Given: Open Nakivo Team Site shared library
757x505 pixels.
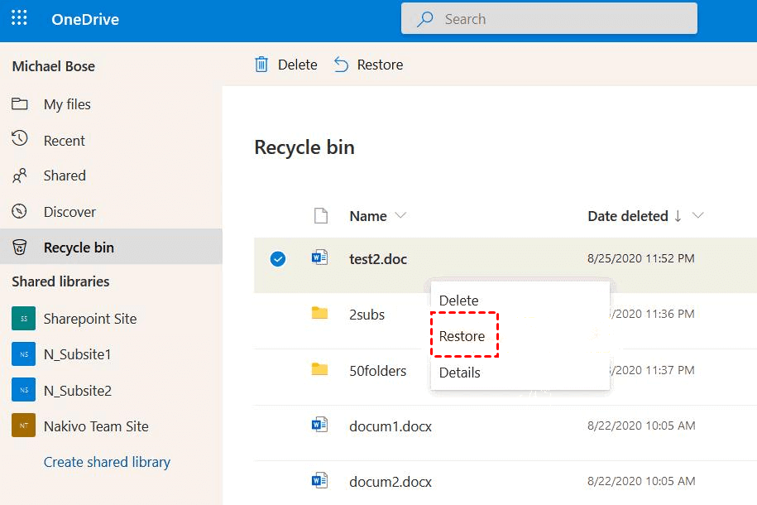Looking at the screenshot, I should (x=96, y=426).
